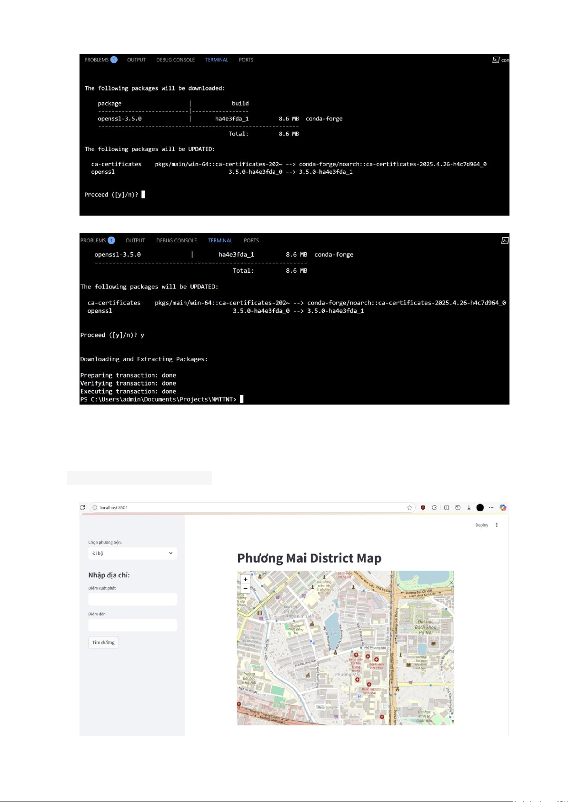Open DEBUG CONSOLE tab in lower terminal panel
The image size is (568, 802).
(176, 240)
